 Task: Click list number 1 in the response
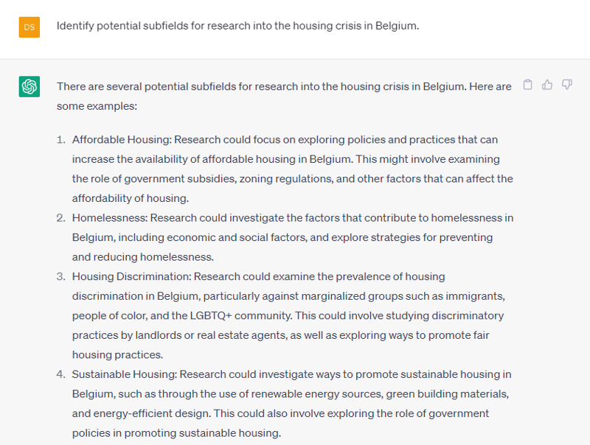(61, 140)
